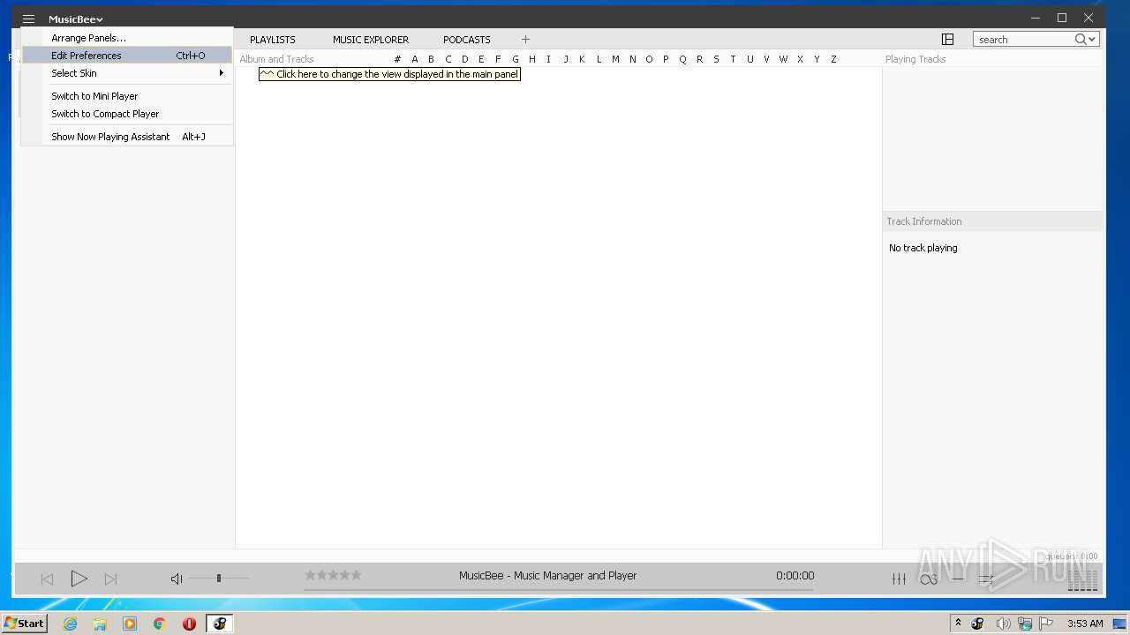
Task: Click the track progress seek bar
Action: point(559,590)
